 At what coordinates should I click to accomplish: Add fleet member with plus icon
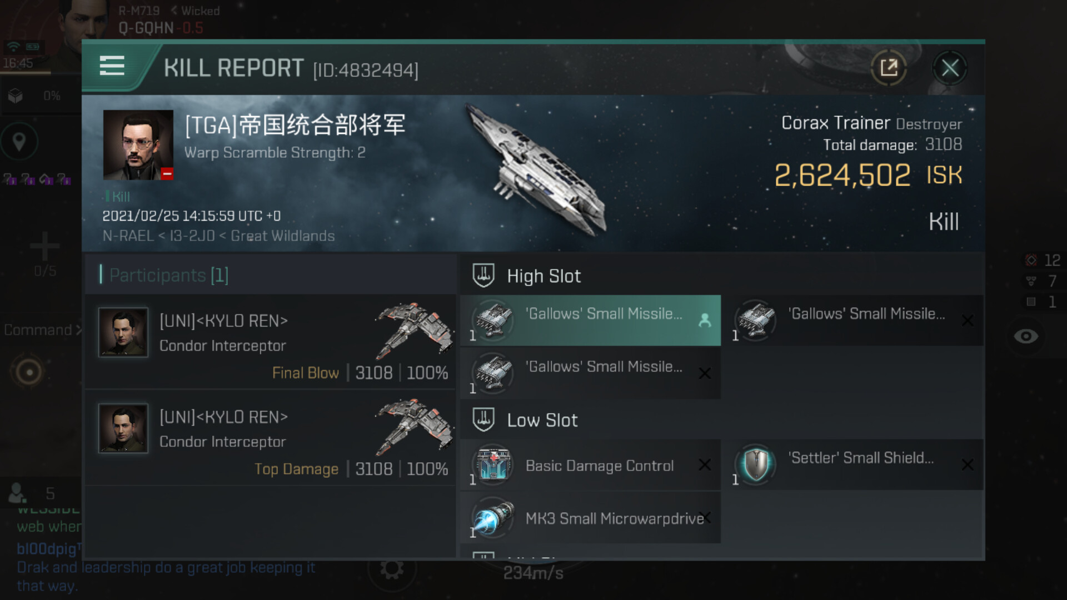45,246
